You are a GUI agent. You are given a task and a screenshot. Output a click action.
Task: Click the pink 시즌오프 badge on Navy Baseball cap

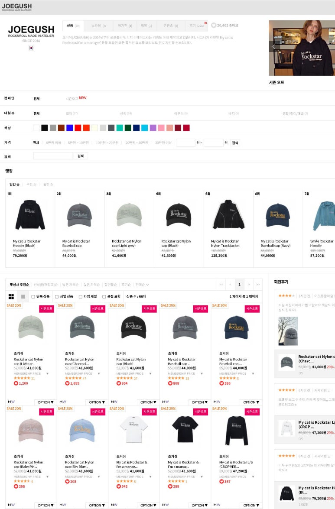[x=252, y=309]
